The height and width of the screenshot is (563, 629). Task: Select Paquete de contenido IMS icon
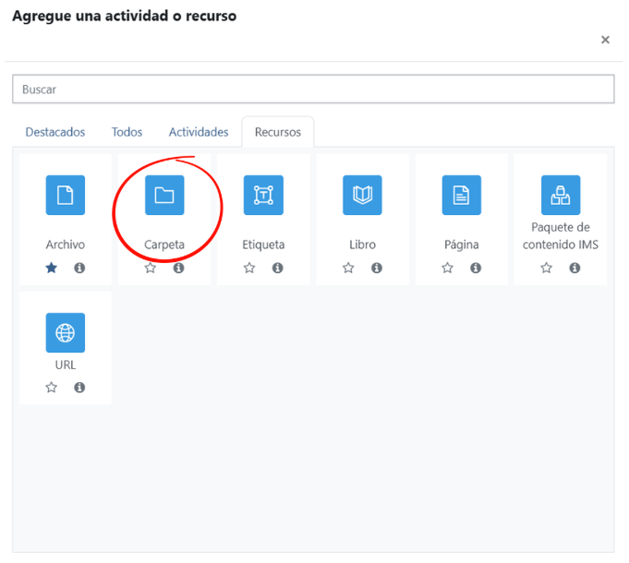(561, 195)
